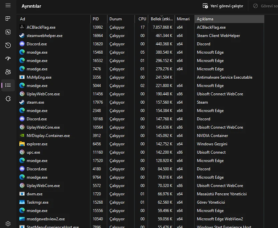Select the MsMpEng.exe process row
278x228 pixels.
pyautogui.click(x=141, y=77)
